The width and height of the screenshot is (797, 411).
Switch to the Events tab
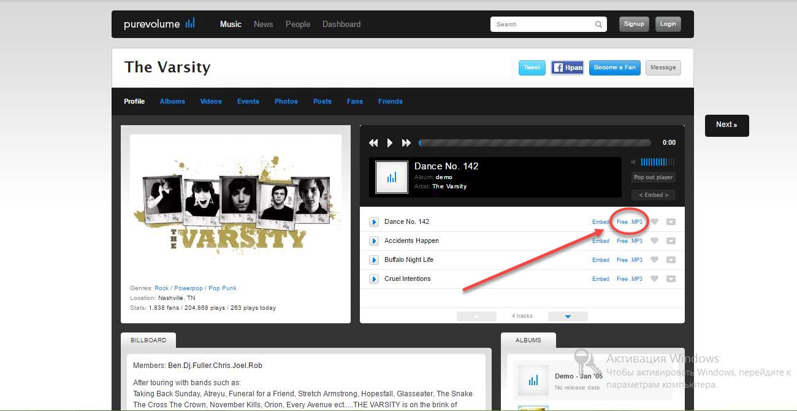(248, 101)
